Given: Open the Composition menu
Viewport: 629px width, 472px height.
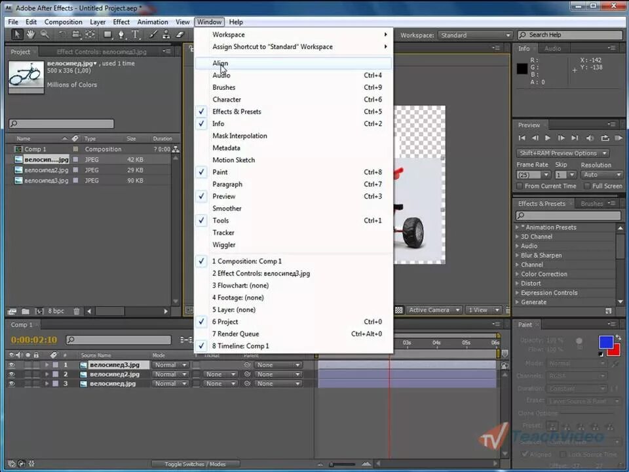Looking at the screenshot, I should click(63, 22).
